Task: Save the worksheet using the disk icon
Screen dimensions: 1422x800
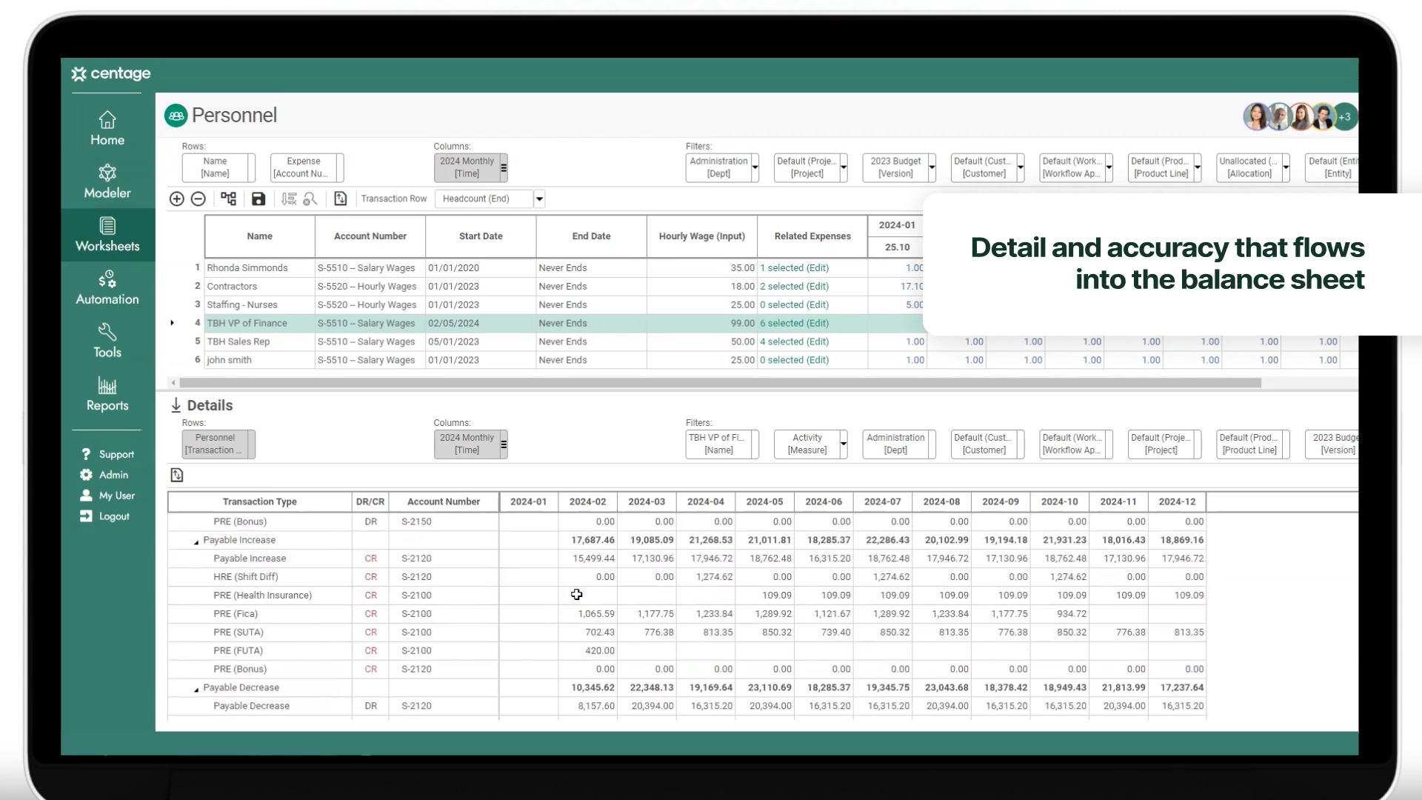Action: click(x=258, y=199)
